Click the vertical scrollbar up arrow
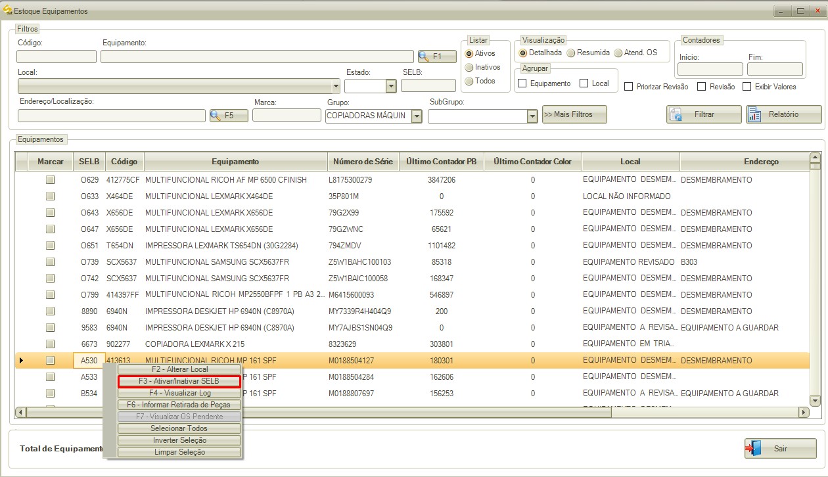The image size is (828, 477). point(815,158)
